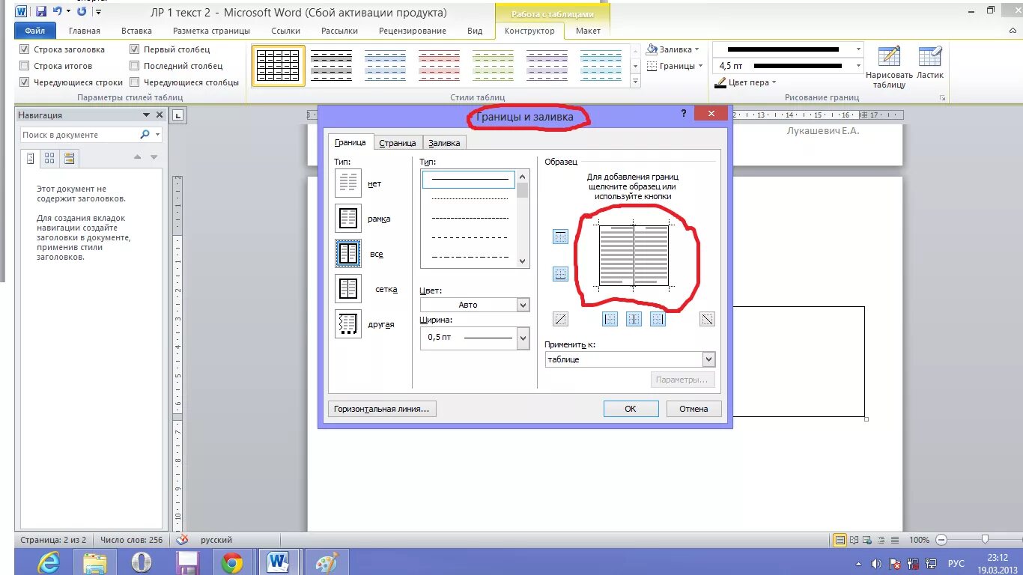The width and height of the screenshot is (1023, 575).
Task: Toggle the 'Первый столбец' checkbox
Action: [x=135, y=49]
